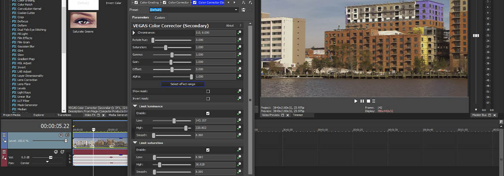Toggle Color Grading effect checkbox
Image resolution: width=504 pixels, height=176 pixels.
coord(136,3)
